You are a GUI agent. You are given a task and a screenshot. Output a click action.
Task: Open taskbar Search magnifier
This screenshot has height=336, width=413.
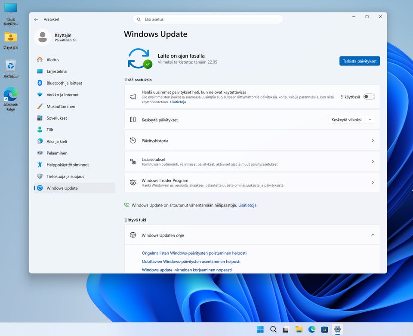[x=273, y=329]
